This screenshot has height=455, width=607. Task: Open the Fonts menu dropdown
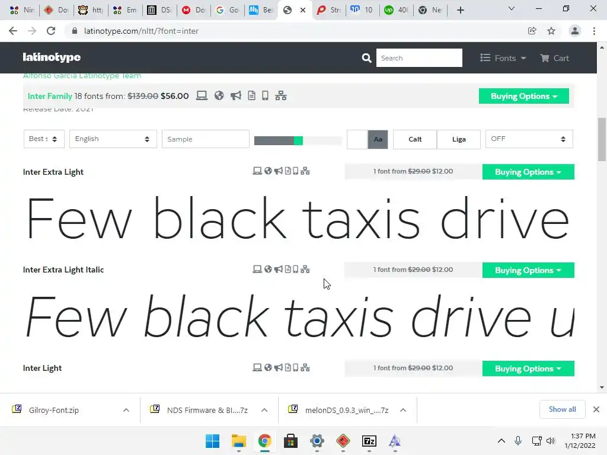coord(503,58)
